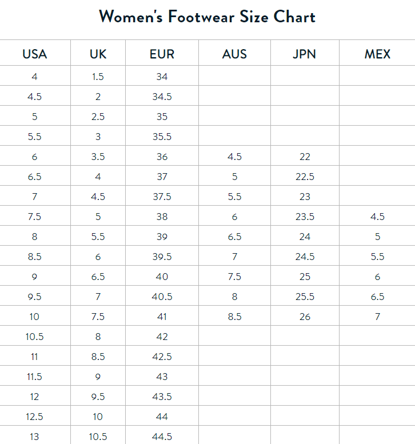Click the USA size 12.5 cell
415x444 pixels.
pyautogui.click(x=35, y=417)
